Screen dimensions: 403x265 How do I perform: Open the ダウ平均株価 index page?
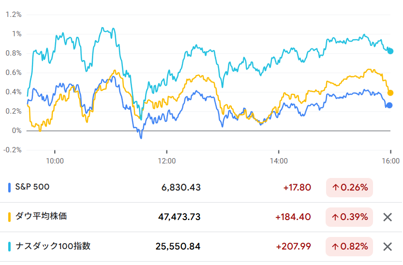42,216
